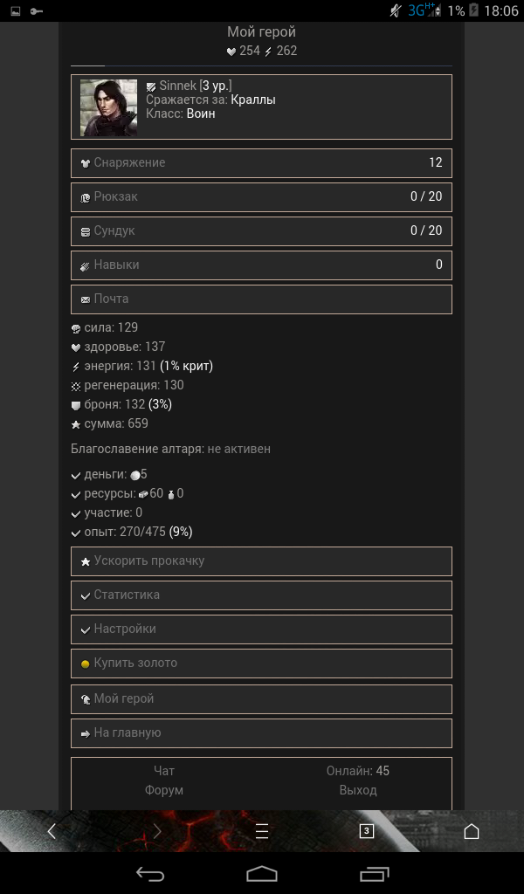Open the Статистика page

tap(261, 595)
